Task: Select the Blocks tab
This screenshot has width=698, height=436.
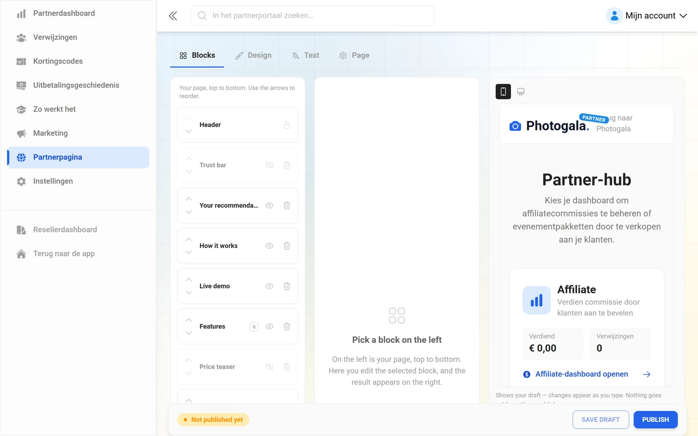Action: (197, 56)
